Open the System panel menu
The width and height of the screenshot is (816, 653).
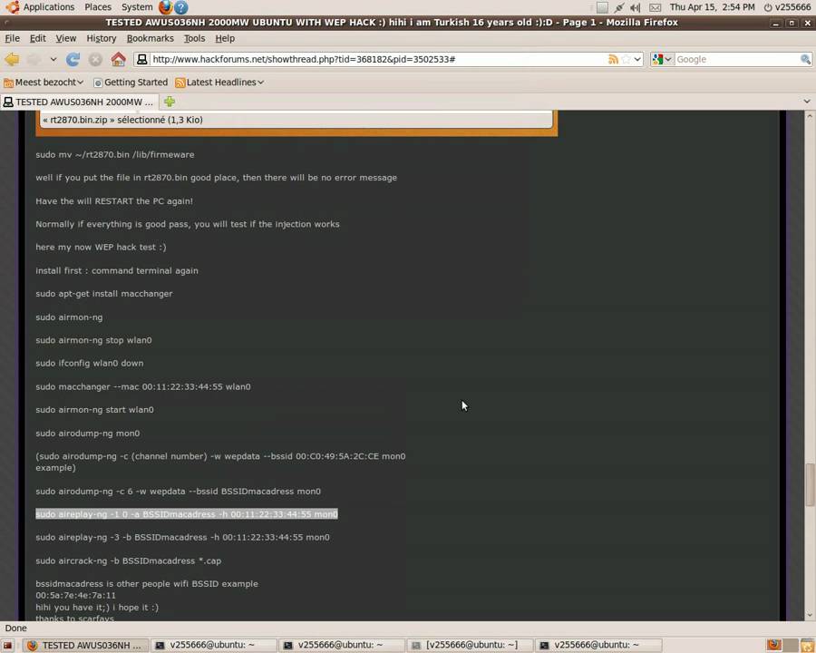click(x=137, y=7)
